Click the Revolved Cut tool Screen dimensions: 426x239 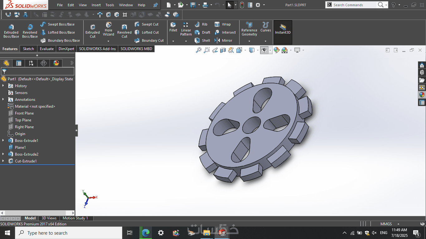[x=124, y=31]
